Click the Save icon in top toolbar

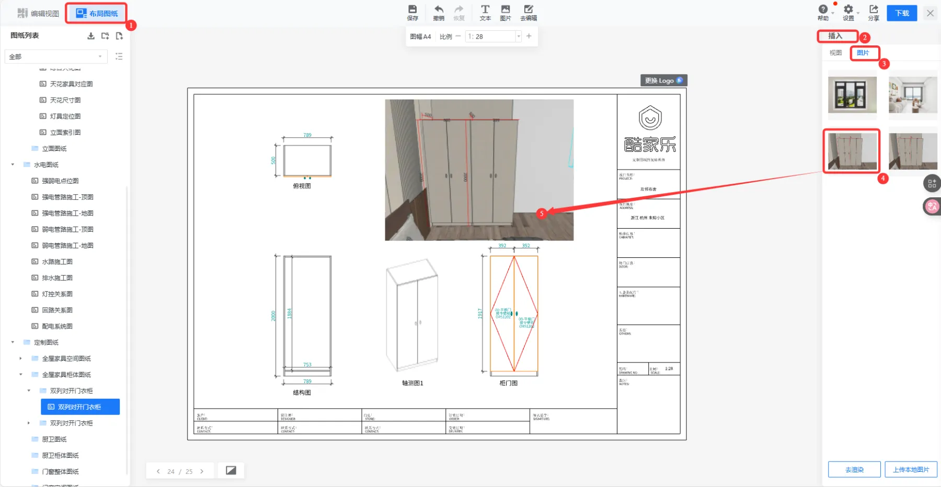coord(412,10)
